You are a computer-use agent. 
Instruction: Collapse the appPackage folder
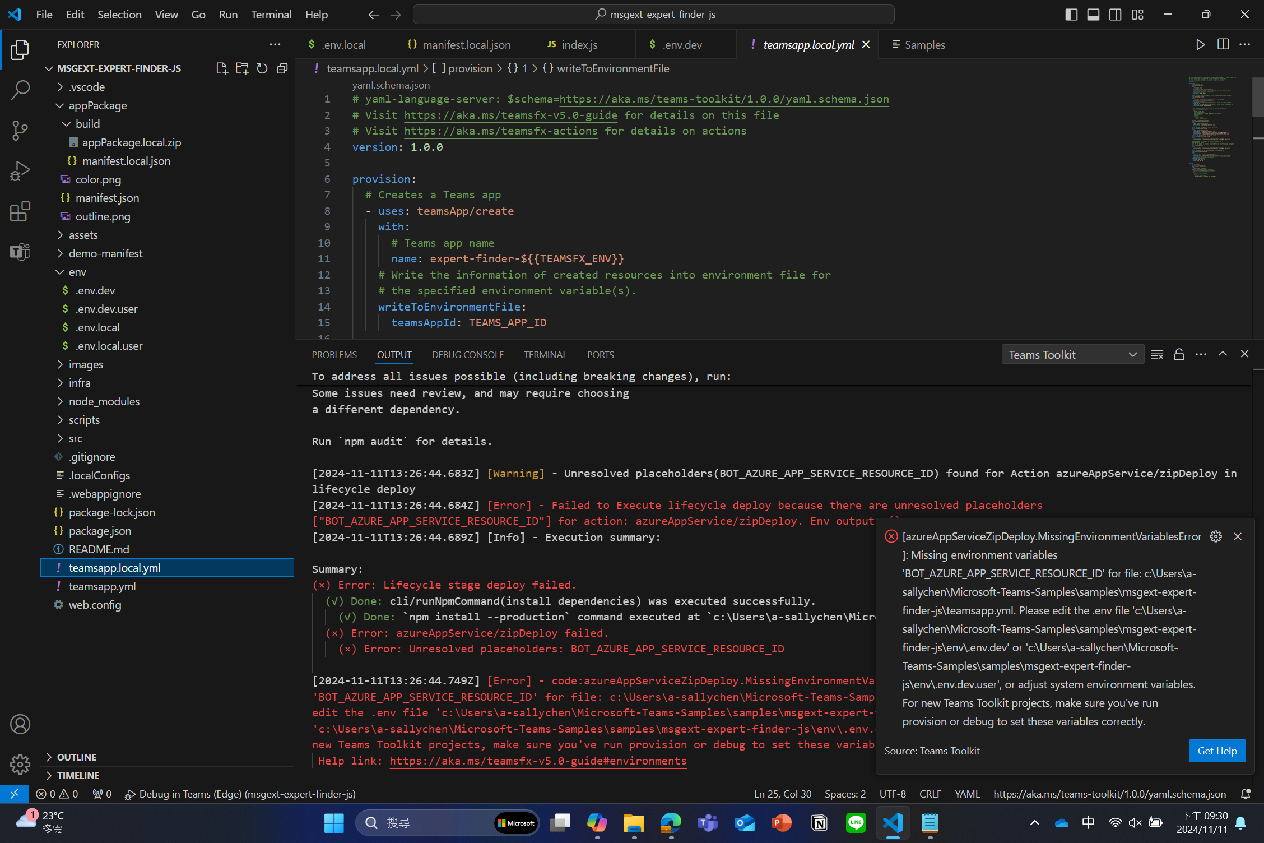pyautogui.click(x=167, y=105)
